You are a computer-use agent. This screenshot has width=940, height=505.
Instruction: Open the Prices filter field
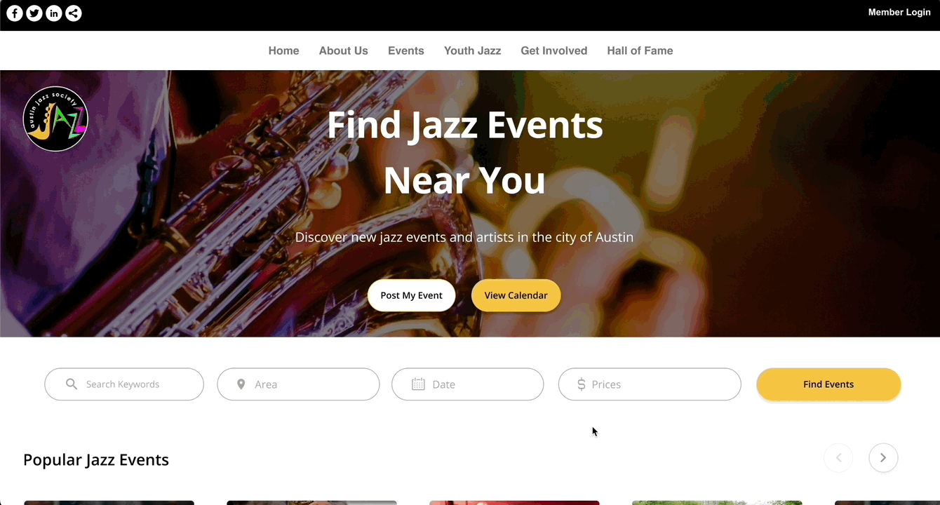click(650, 384)
